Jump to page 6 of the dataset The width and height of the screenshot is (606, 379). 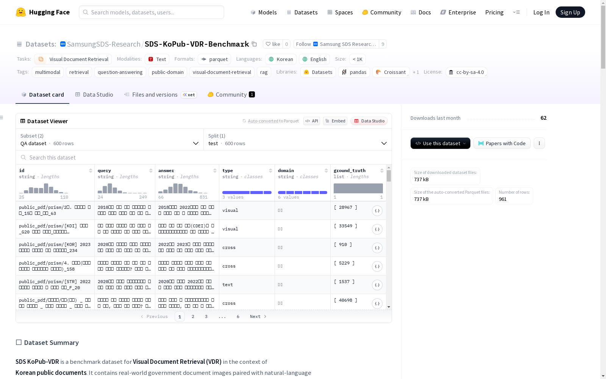pos(238,316)
